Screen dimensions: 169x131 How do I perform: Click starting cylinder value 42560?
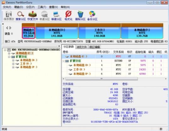point(143,74)
